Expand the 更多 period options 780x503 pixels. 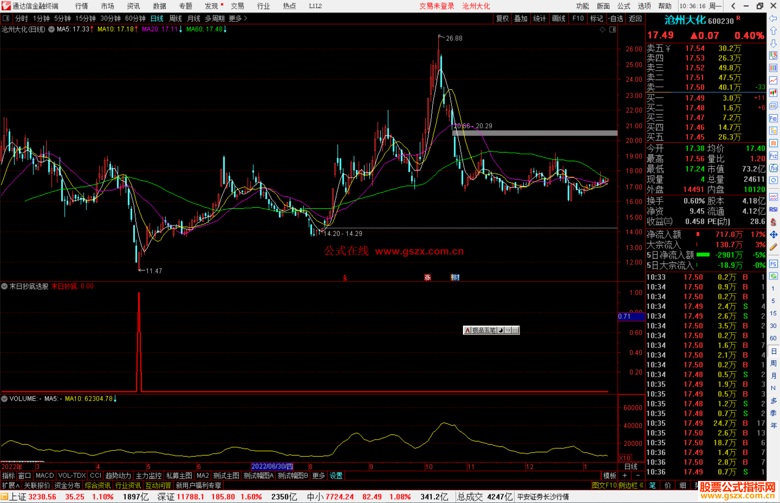point(238,18)
